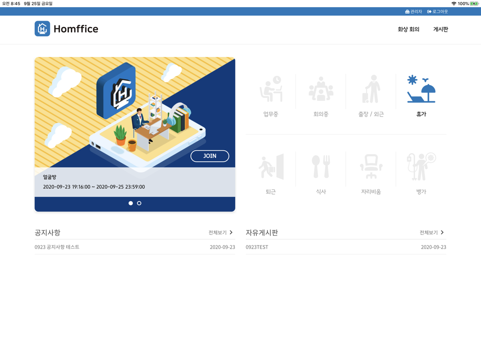
Task: Click the Homffice logo icon
Action: pos(42,29)
